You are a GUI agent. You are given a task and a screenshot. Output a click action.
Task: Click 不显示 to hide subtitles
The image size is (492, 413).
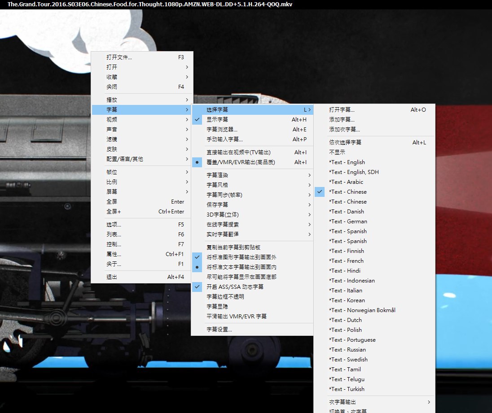point(337,152)
